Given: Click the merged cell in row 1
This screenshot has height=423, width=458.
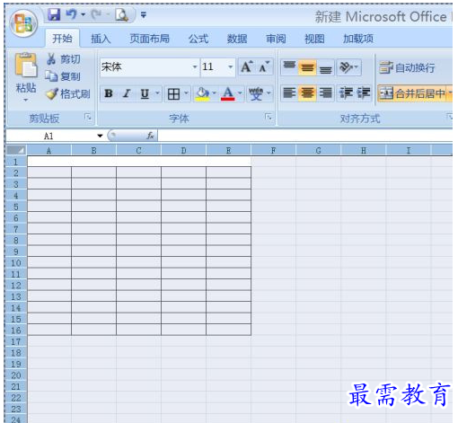Looking at the screenshot, I should pos(139,162).
